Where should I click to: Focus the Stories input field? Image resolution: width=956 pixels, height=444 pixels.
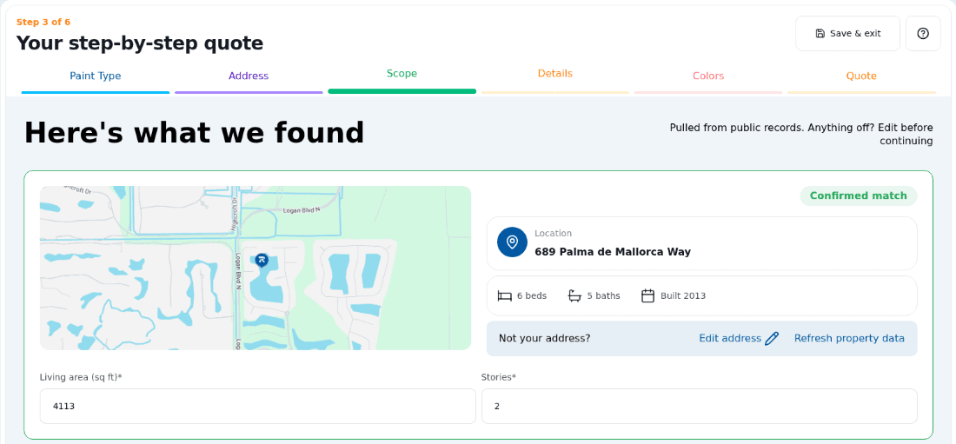[x=700, y=406]
